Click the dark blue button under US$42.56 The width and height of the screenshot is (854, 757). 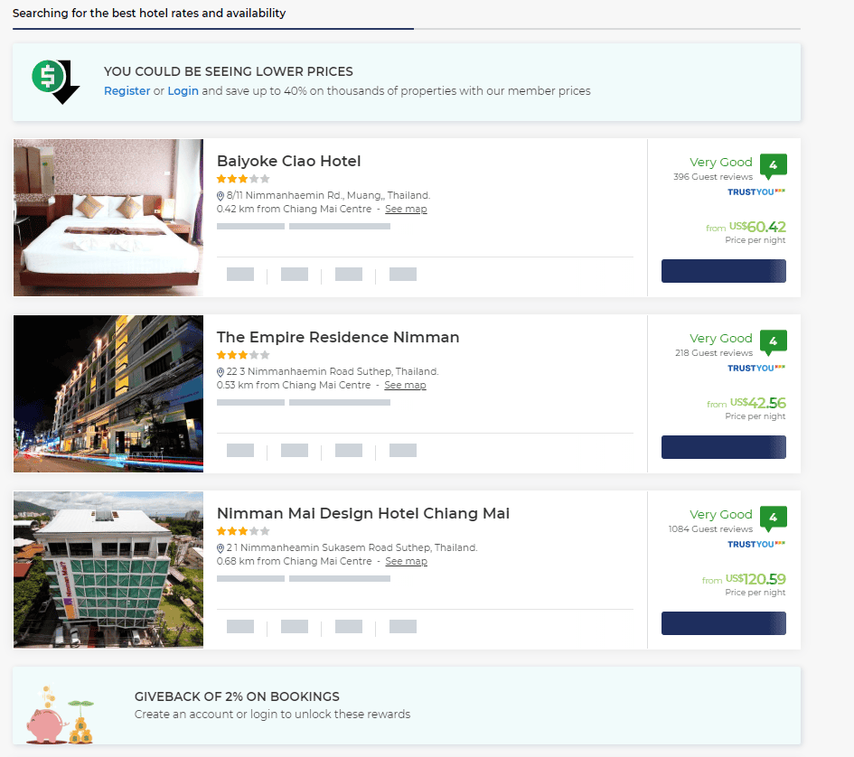pyautogui.click(x=723, y=447)
